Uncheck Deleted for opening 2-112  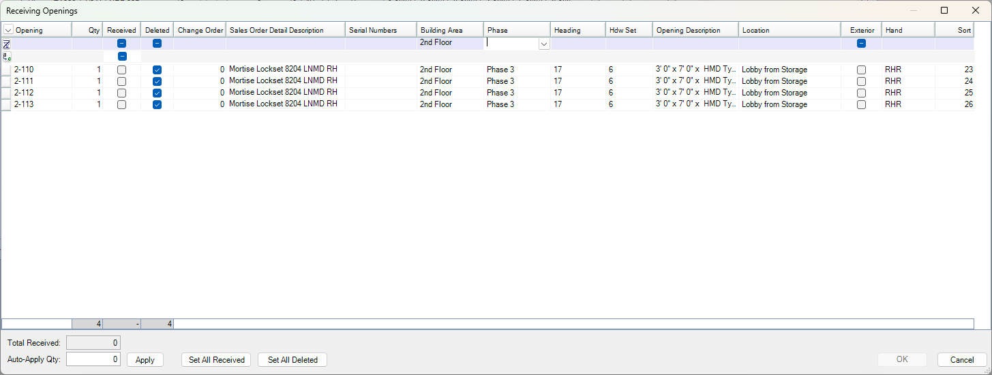157,93
